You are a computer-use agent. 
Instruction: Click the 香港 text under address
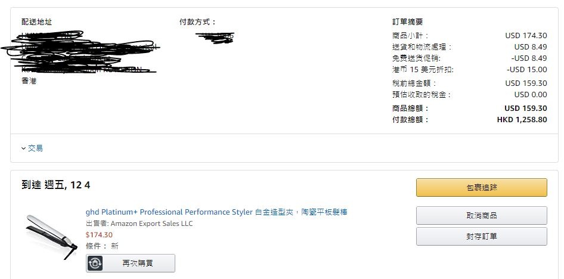[29, 81]
